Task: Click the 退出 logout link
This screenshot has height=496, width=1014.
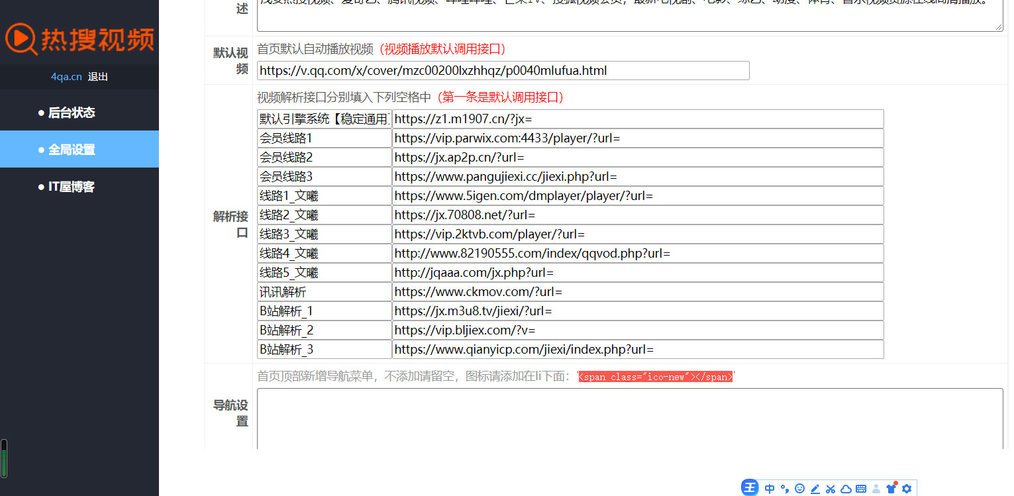Action: (x=98, y=76)
